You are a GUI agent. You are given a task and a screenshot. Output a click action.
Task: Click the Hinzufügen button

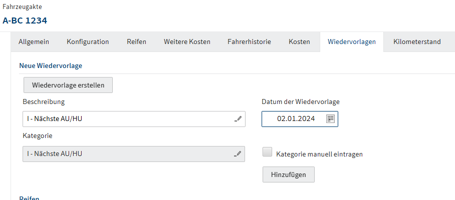pyautogui.click(x=289, y=174)
